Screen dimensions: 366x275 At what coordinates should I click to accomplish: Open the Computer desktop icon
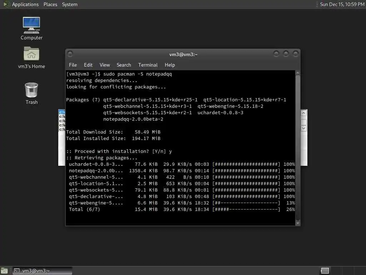31,28
